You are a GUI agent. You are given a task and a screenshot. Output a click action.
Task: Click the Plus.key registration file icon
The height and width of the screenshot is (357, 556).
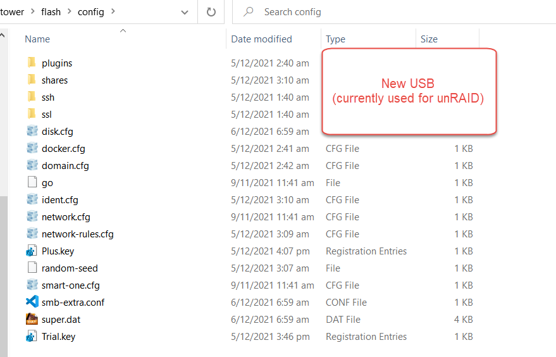coord(32,251)
